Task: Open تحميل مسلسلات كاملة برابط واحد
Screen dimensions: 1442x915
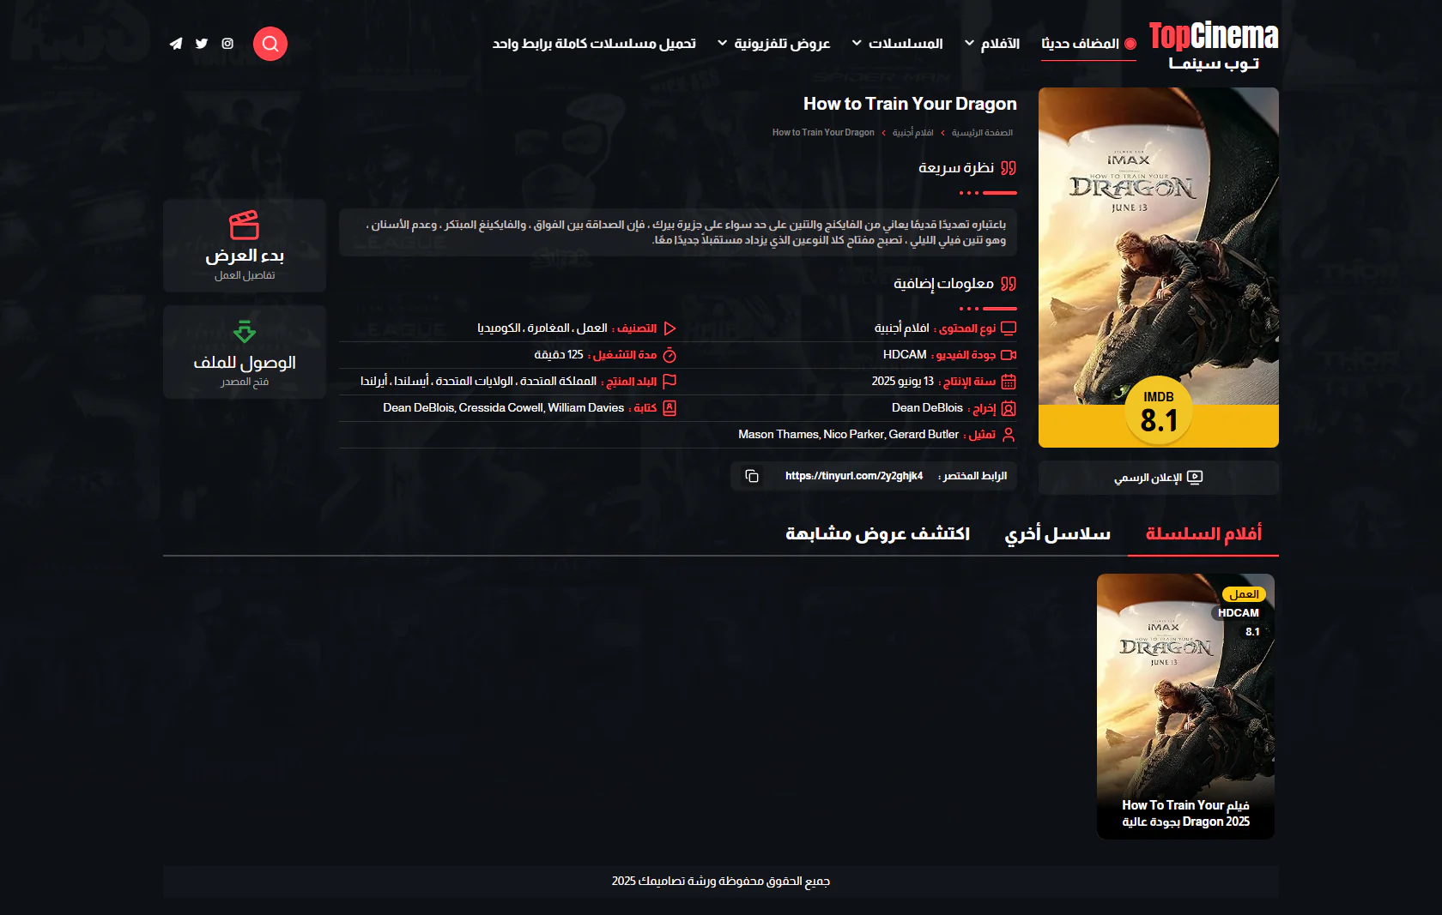Action: pyautogui.click(x=594, y=44)
